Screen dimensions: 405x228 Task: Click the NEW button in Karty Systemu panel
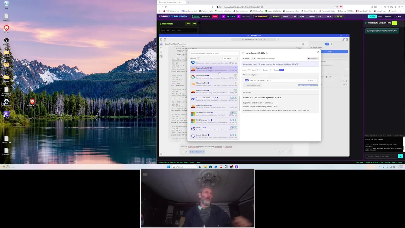pos(188,24)
